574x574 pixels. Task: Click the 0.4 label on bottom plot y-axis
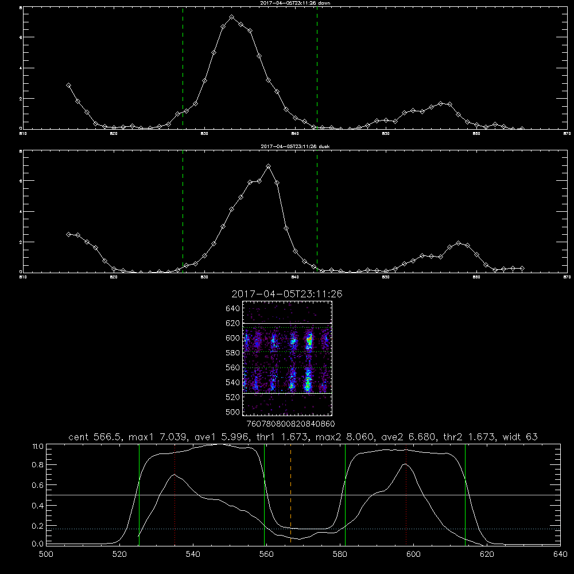38,506
